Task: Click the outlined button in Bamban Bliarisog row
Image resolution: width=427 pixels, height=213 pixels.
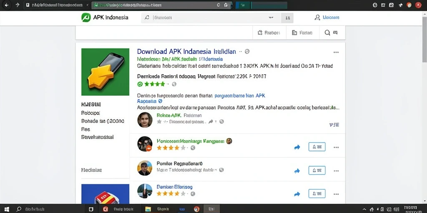Action: 317,193
